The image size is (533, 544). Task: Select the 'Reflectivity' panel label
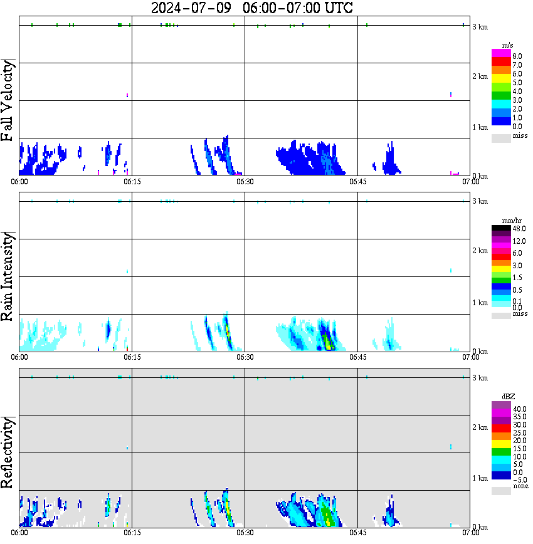(8, 452)
